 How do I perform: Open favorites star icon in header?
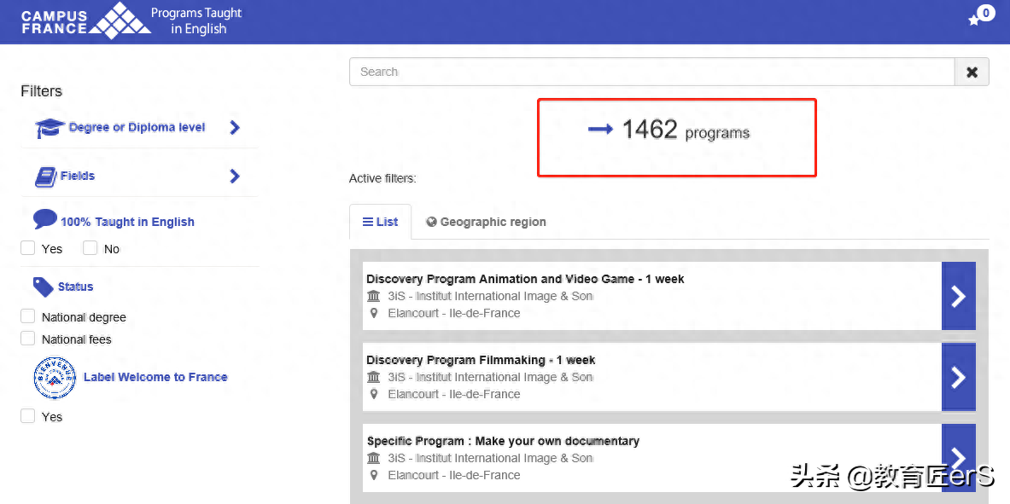click(974, 20)
